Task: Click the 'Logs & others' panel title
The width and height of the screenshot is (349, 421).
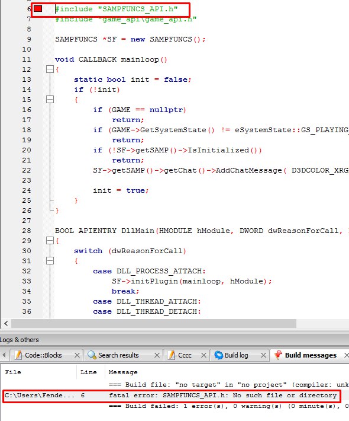Action: pyautogui.click(x=20, y=340)
